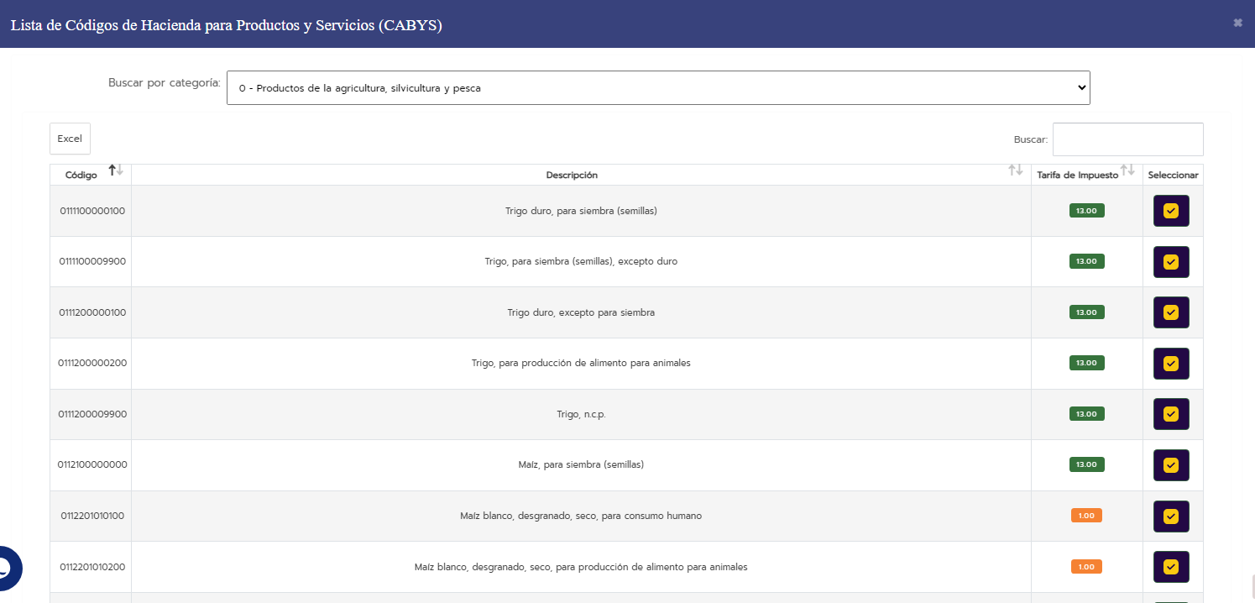Select row Trigo, para siembra (semillas), excepto duro

(x=1171, y=262)
